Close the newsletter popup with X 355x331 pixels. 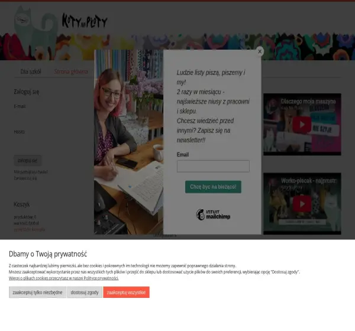pos(260,51)
